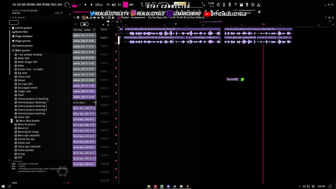Toggle the countdown before recording button
This screenshot has width=336, height=189.
pyautogui.click(x=119, y=5)
